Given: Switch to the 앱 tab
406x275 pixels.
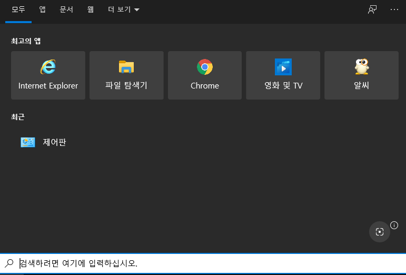Looking at the screenshot, I should tap(43, 9).
